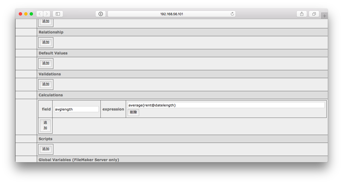
Task: Click the 'field' label in Calculations
Action: point(46,109)
